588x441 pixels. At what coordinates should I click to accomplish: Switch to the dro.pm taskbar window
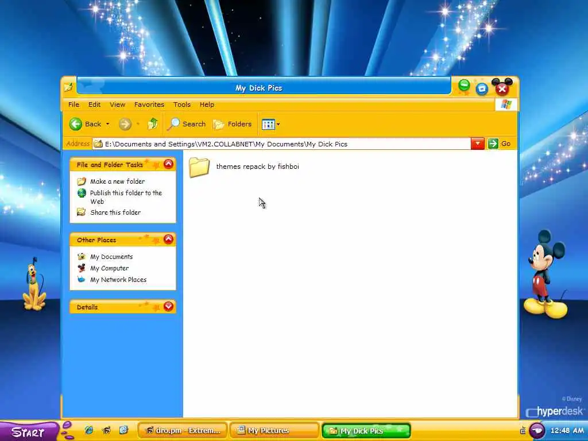[x=183, y=431]
